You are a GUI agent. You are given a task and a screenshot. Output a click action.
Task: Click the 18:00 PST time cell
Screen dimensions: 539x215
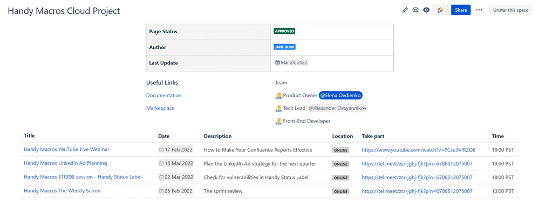tap(503, 177)
